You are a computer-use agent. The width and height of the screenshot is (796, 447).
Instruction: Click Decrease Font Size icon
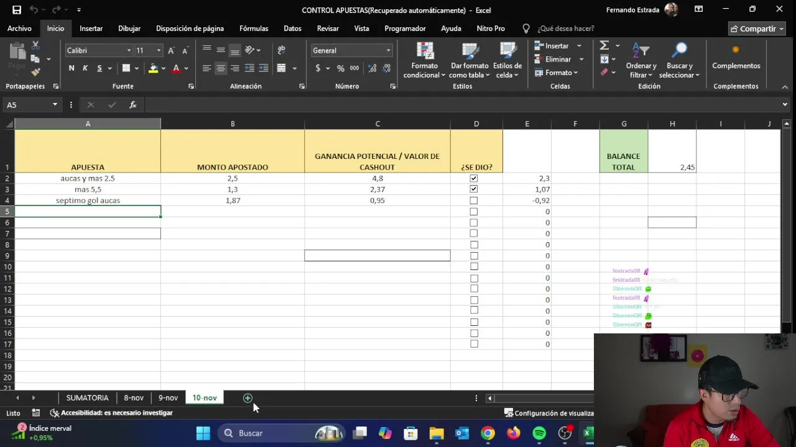coord(185,50)
